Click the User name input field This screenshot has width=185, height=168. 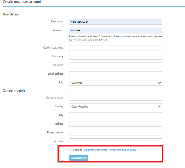tap(116, 22)
